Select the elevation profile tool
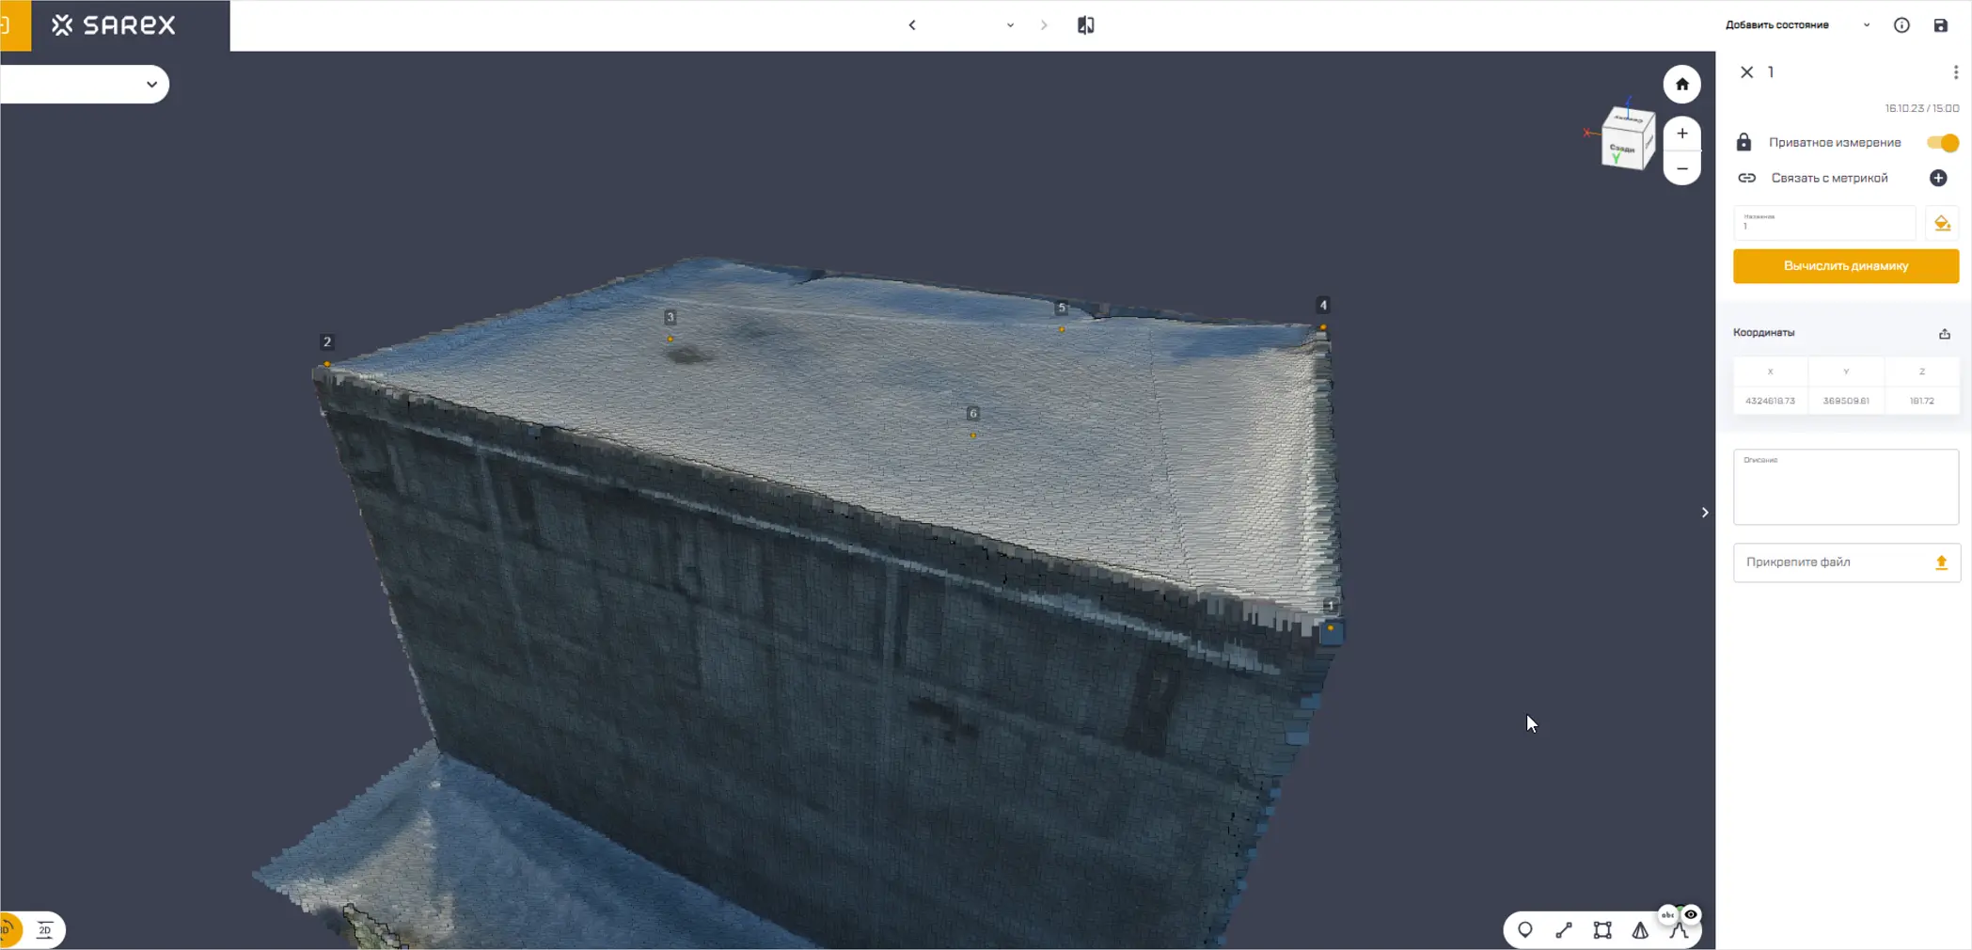 1678,932
